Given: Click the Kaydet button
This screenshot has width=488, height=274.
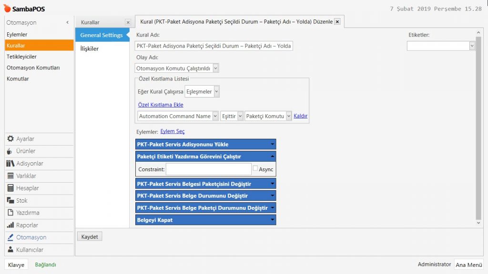Looking at the screenshot, I should pyautogui.click(x=90, y=236).
